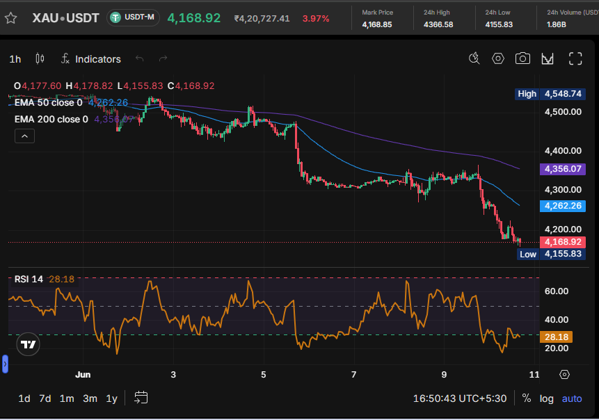
Task: Toggle the auto scale option
Action: click(572, 398)
